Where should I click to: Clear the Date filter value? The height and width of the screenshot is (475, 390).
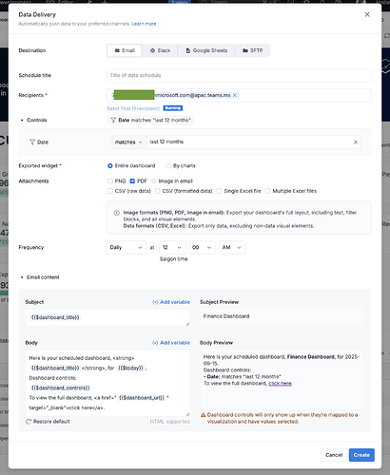[x=356, y=142]
